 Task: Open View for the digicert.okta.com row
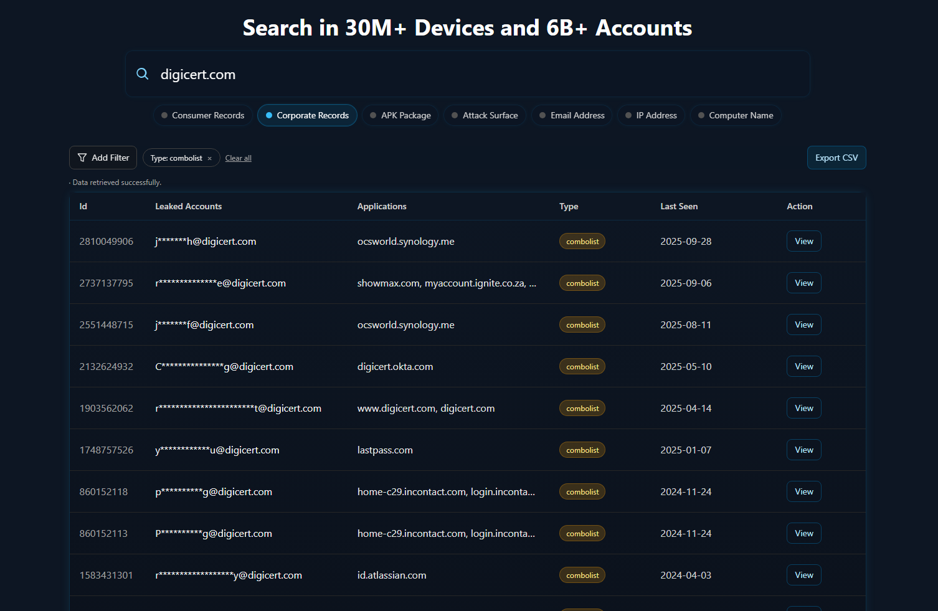[803, 367]
